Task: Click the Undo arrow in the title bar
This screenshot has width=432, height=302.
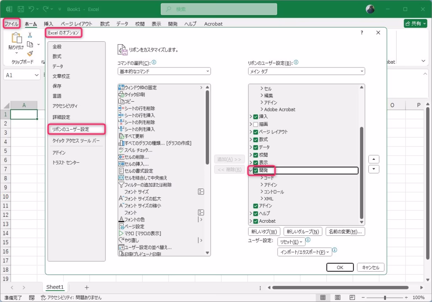Action: (x=31, y=9)
